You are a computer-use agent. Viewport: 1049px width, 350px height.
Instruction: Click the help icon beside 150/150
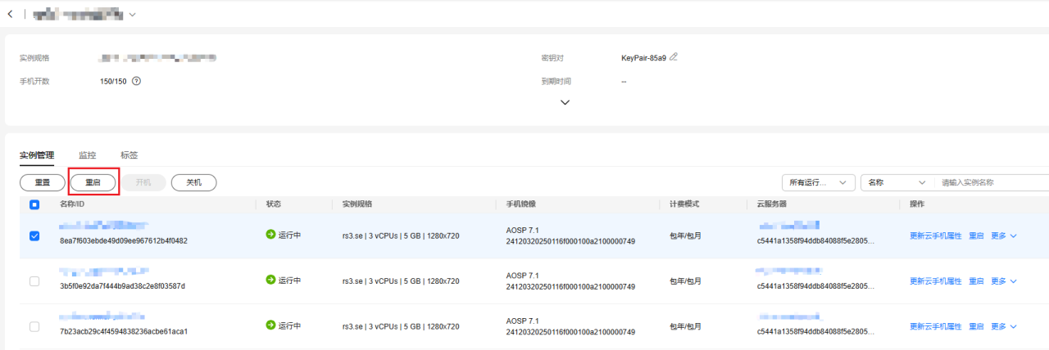pos(137,81)
